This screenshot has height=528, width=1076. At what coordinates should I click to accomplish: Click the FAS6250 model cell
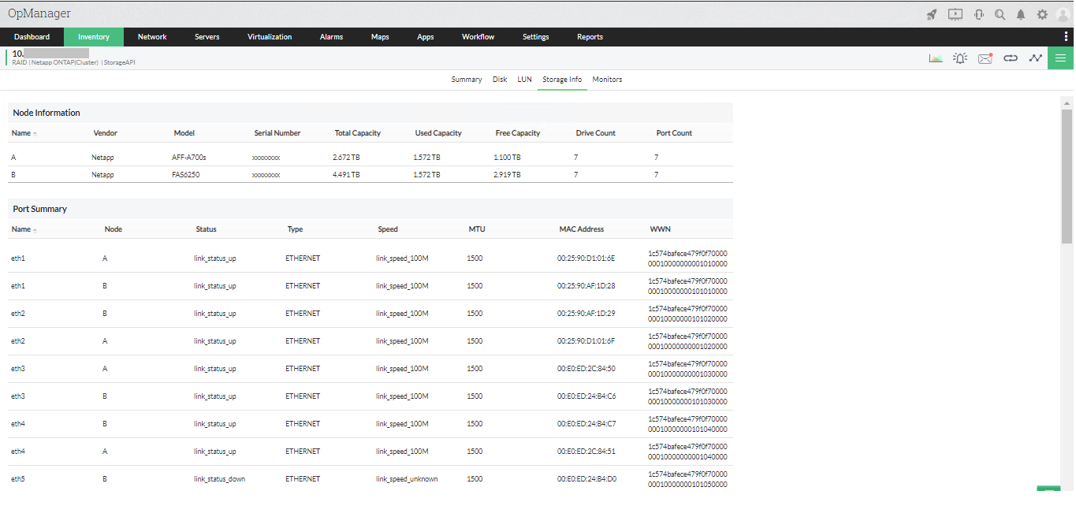pos(186,175)
